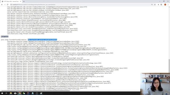Open the Chrome profile avatar
Image resolution: width=170 pixels, height=95 pixels.
(x=165, y=5)
